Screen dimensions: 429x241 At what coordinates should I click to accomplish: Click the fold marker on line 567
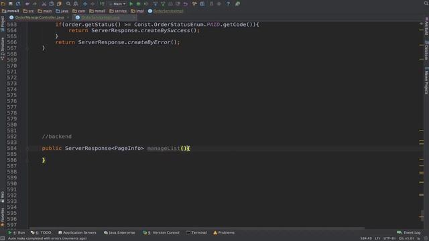27,48
